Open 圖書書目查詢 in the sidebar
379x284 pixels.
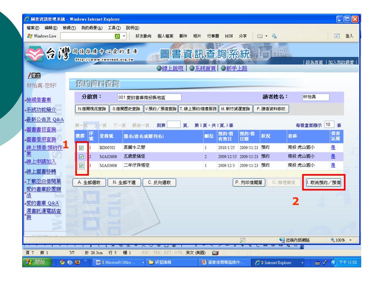click(x=41, y=129)
